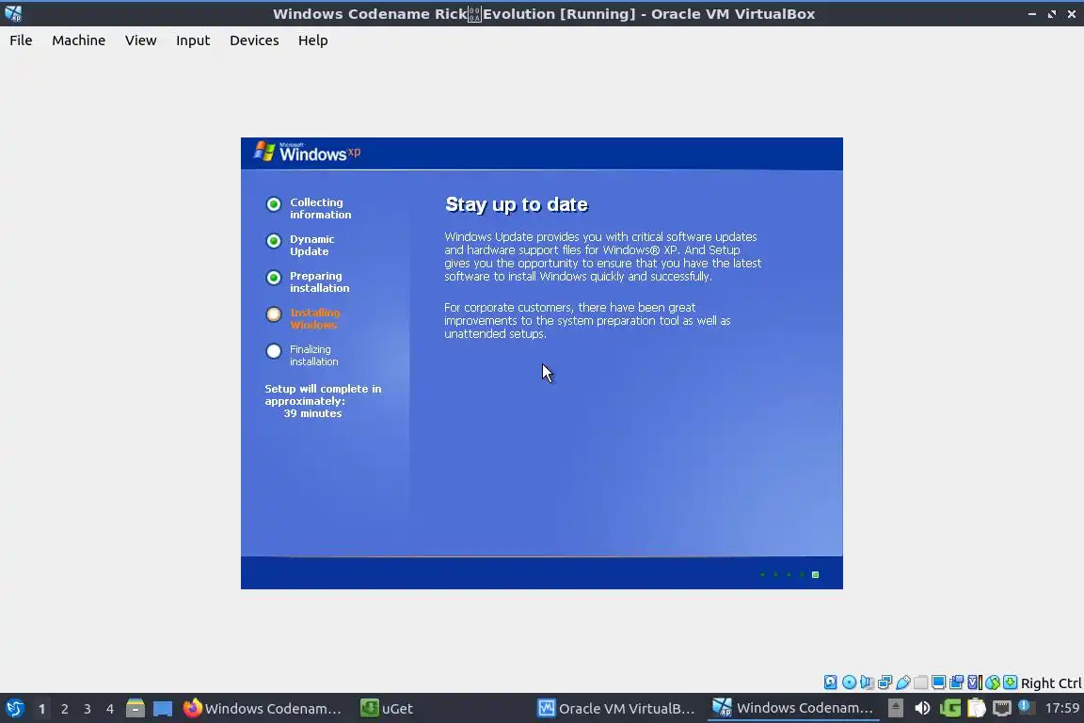Click the Collecting information step indicator

tap(309, 208)
